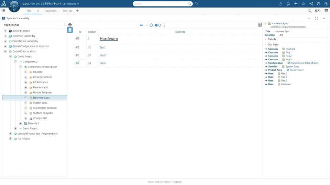Add a new tab with plus icon
The image size is (330, 185).
click(x=77, y=11)
